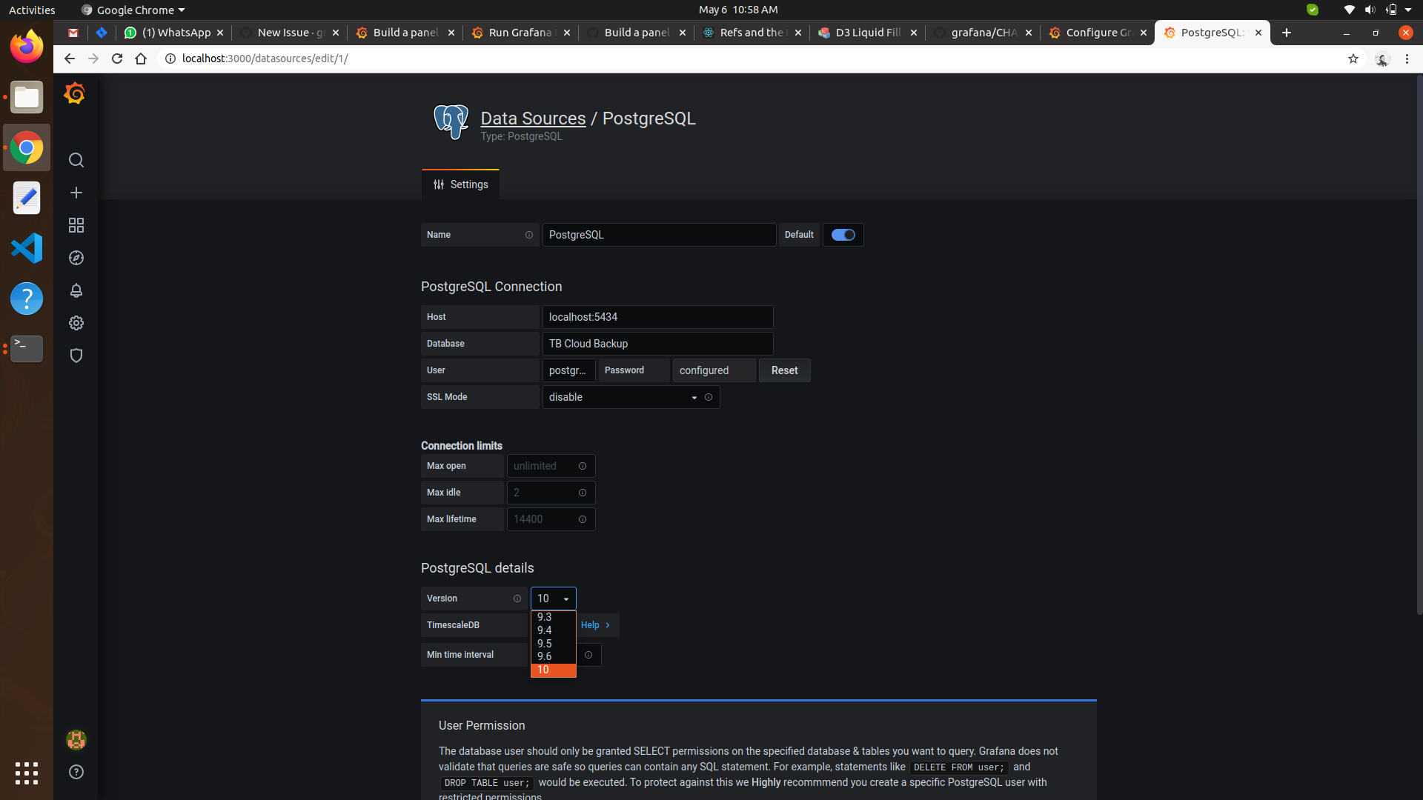Click the PostgreSQL elephant logo

(x=451, y=122)
